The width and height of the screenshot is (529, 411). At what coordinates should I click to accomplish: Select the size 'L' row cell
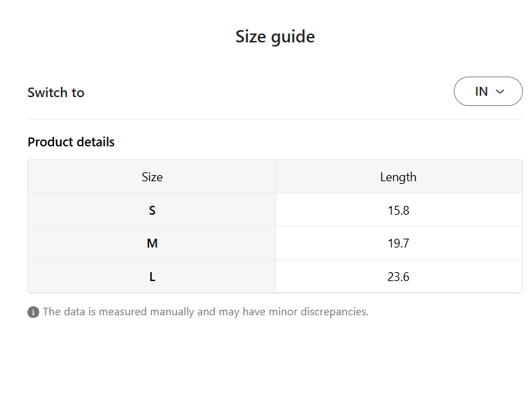coord(152,277)
